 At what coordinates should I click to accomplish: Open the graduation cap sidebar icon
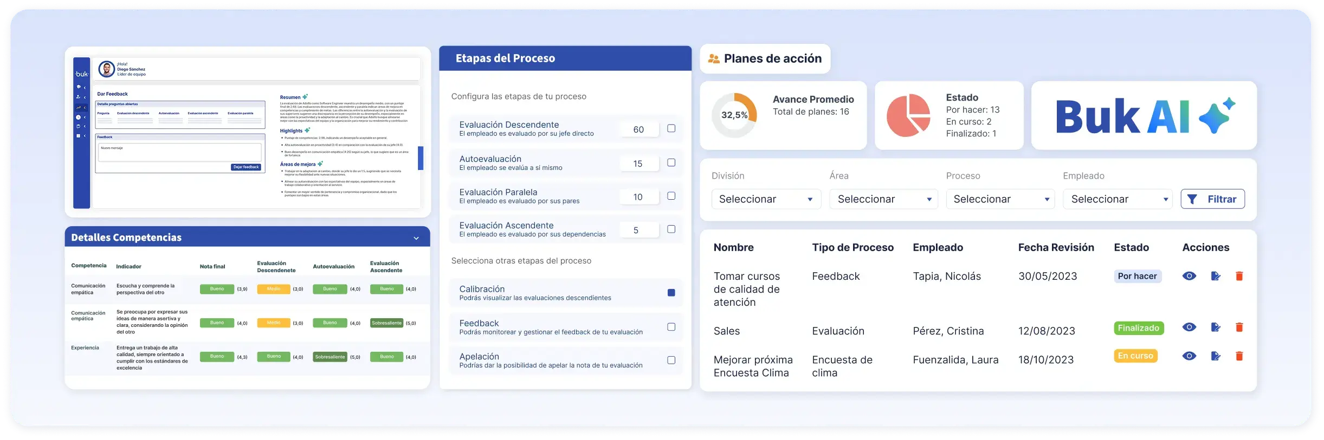click(x=79, y=87)
